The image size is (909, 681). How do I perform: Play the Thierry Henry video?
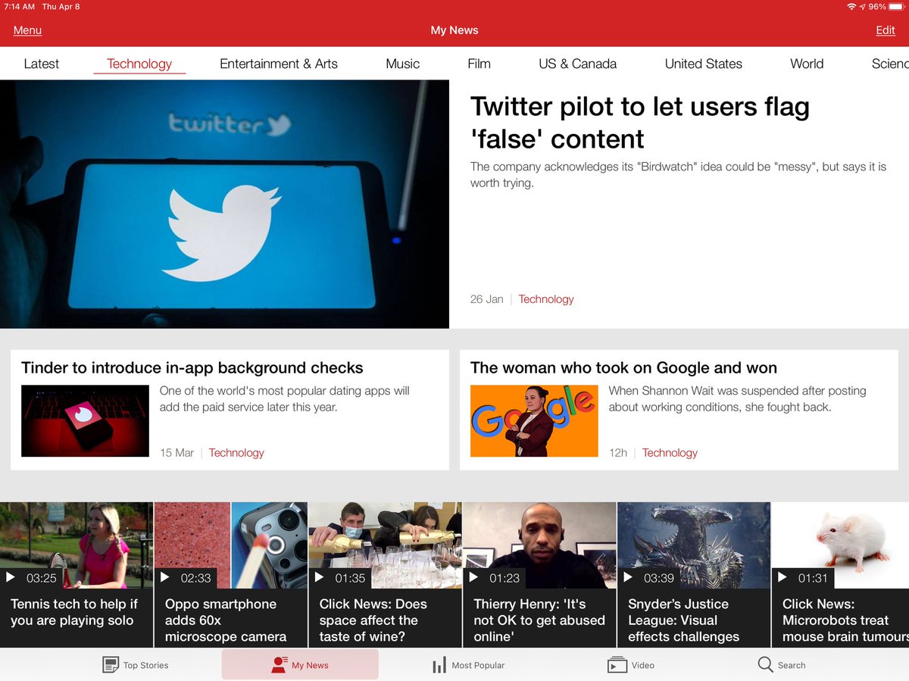click(x=473, y=578)
